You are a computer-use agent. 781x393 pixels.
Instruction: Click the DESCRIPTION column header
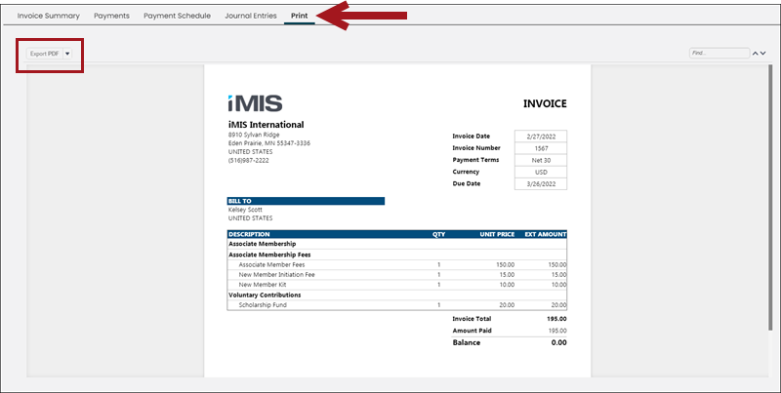(x=249, y=234)
